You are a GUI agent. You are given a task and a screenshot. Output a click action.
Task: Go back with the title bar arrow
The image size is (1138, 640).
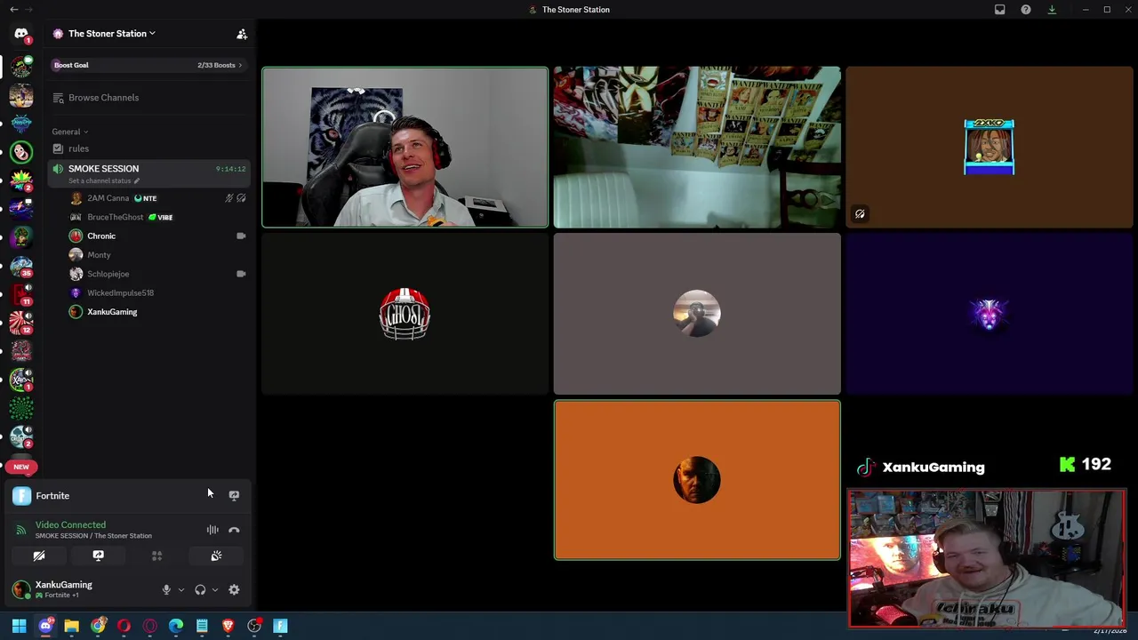(x=13, y=10)
